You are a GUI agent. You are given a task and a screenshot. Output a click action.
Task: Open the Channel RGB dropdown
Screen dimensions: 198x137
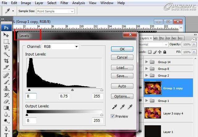coord(60,46)
